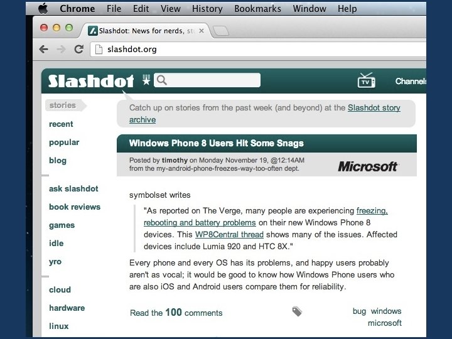Open the Window menu
The width and height of the screenshot is (452, 339).
309,9
